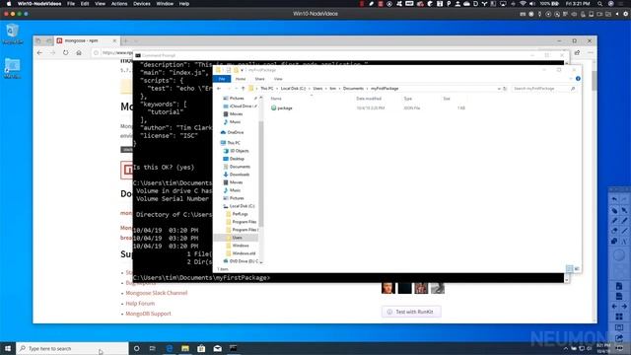
Task: Open Task View in the taskbar
Action: 153,348
